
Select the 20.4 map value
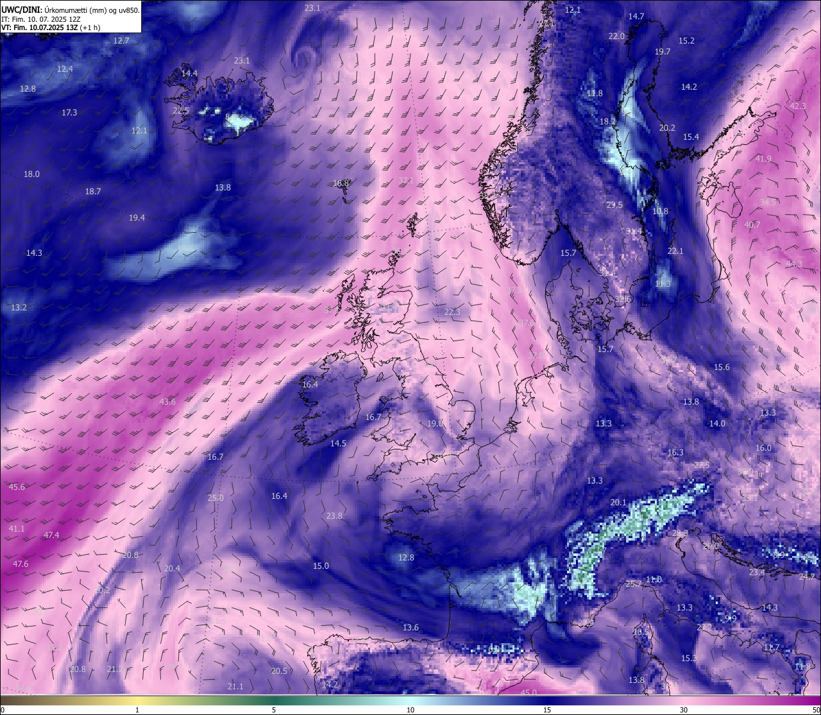point(172,568)
